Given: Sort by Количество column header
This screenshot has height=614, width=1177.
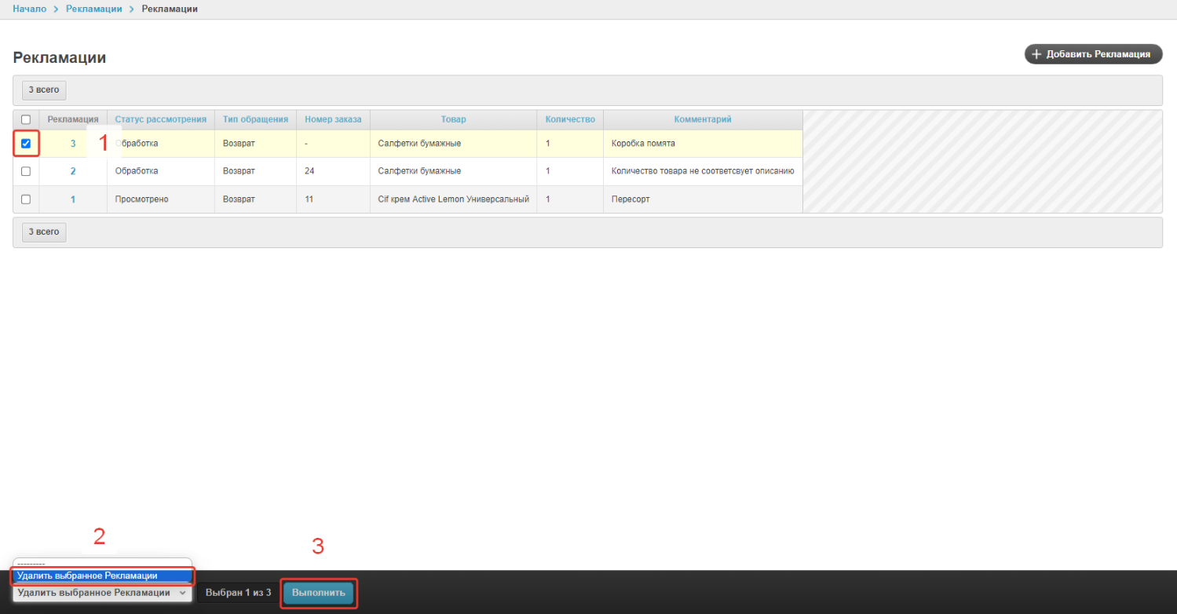Looking at the screenshot, I should [569, 119].
